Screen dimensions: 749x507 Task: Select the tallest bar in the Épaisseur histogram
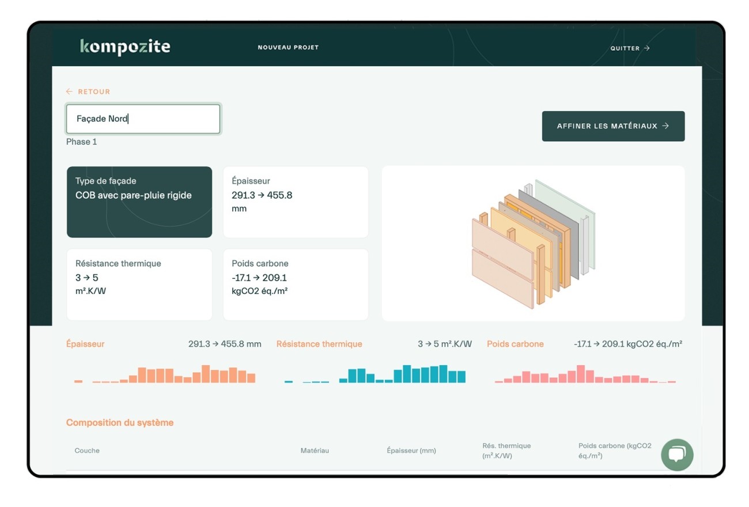tap(206, 373)
